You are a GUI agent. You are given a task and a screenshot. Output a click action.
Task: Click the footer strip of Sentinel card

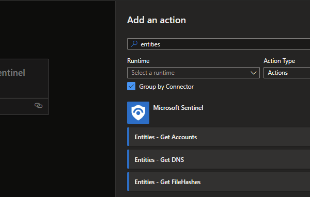click(24, 106)
